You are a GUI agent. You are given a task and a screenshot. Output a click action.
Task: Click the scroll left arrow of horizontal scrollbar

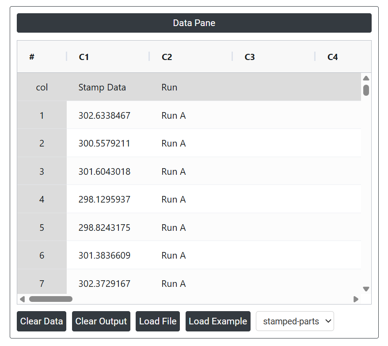coord(22,299)
